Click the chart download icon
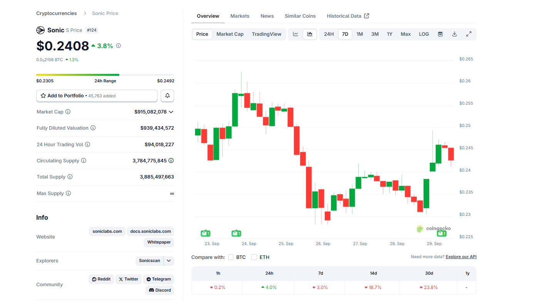Screen dimensions: 549x302 454,34
